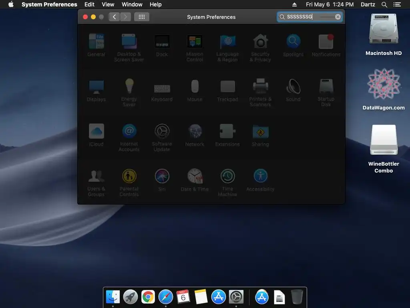This screenshot has width=410, height=308.
Task: Open Software Update preferences
Action: tap(162, 138)
